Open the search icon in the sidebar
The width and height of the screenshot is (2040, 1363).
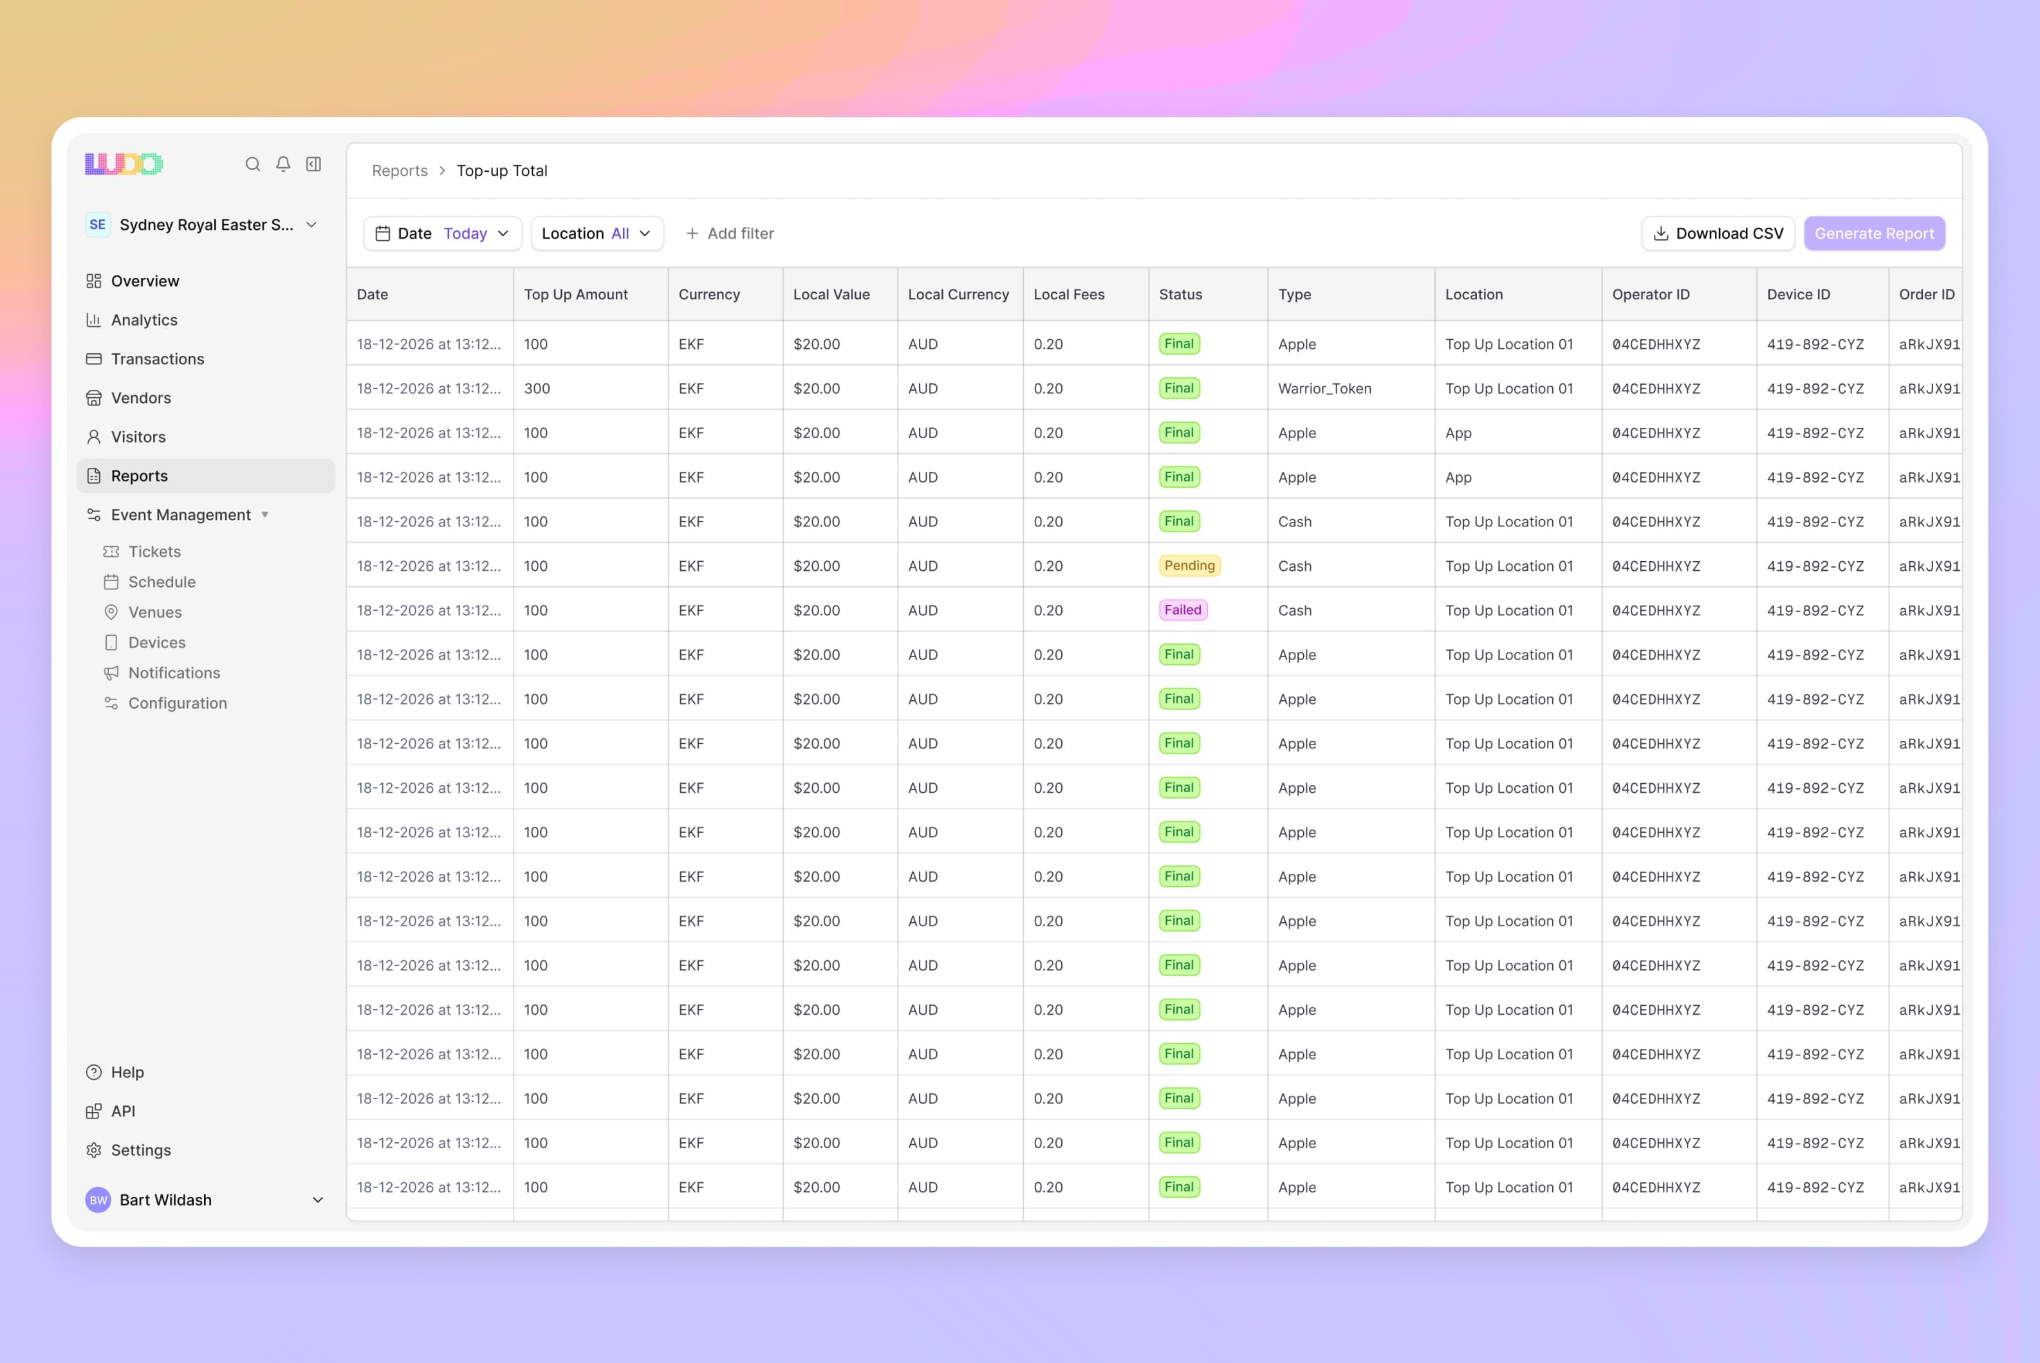(x=253, y=164)
